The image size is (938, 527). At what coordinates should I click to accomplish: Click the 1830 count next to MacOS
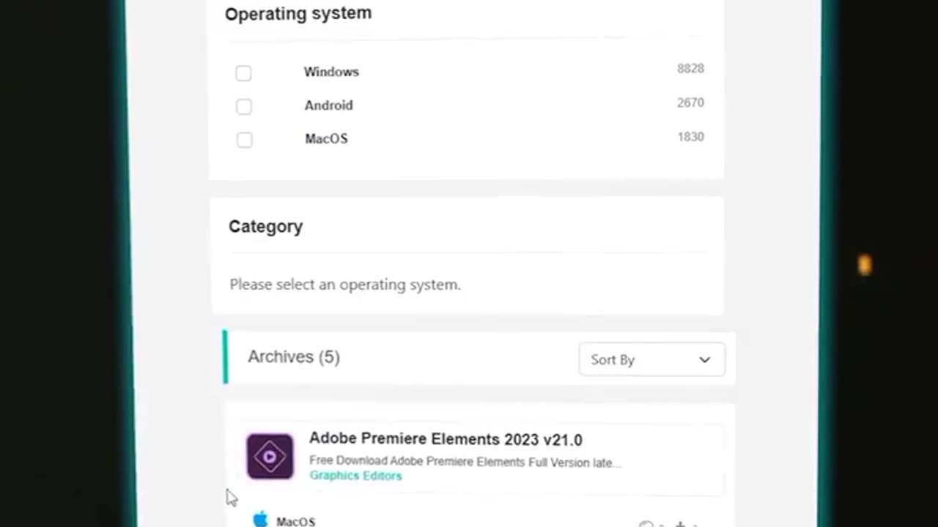pos(690,137)
